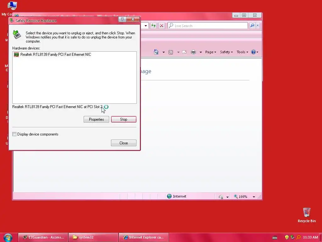Click the Windows Start orb
The image size is (322, 242).
coord(8,238)
